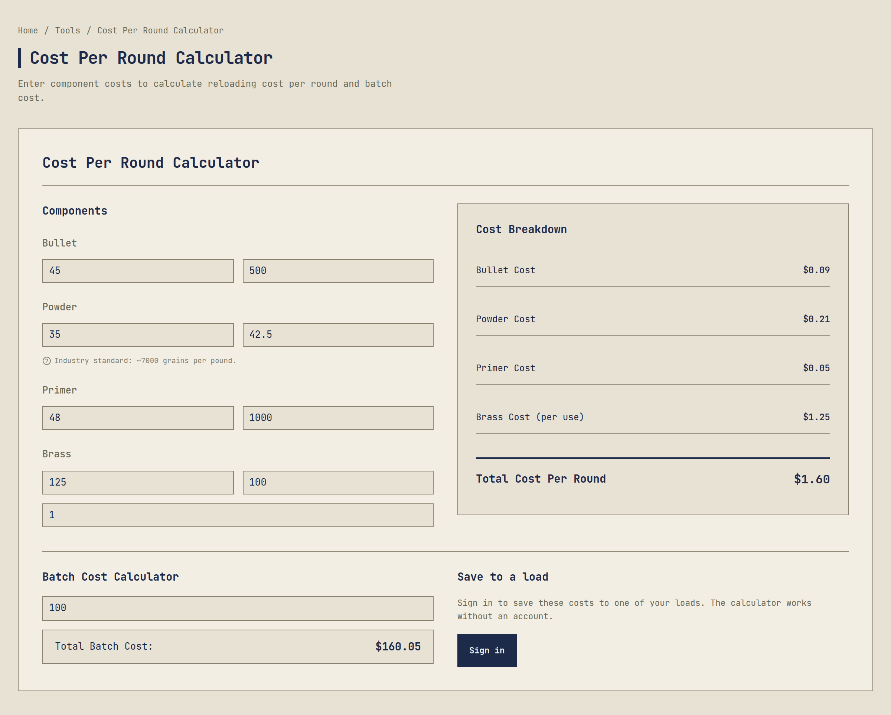Screen dimensions: 891x715
Task: Click the Sign in button
Action: pyautogui.click(x=487, y=650)
